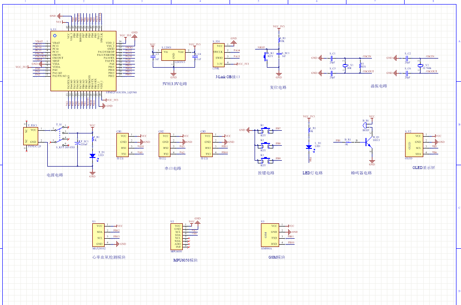
Task: Click the TYPE-C power connector T_TEC1
Action: tap(32, 136)
